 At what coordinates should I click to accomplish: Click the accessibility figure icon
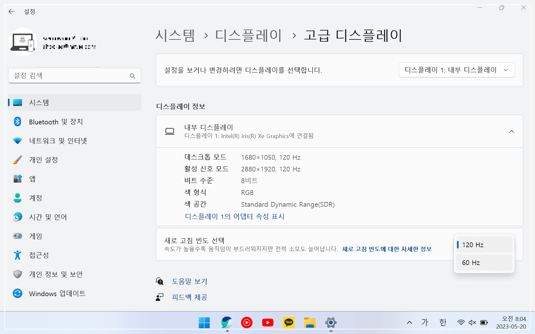point(18,255)
